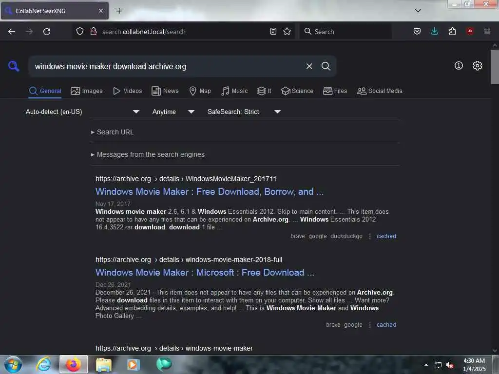
Task: Select the General category tab
Action: click(x=45, y=91)
